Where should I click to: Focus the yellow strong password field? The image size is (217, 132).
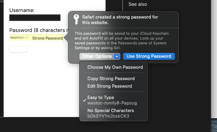click(x=37, y=37)
